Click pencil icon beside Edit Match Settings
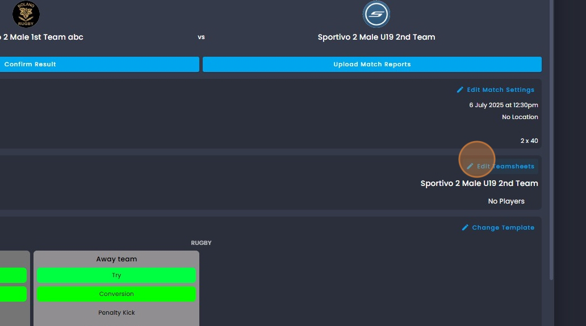The image size is (586, 326). [460, 90]
